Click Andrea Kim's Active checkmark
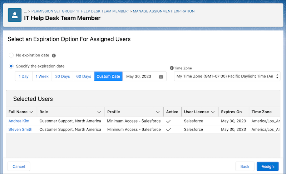This screenshot has height=174, width=286. [168, 121]
